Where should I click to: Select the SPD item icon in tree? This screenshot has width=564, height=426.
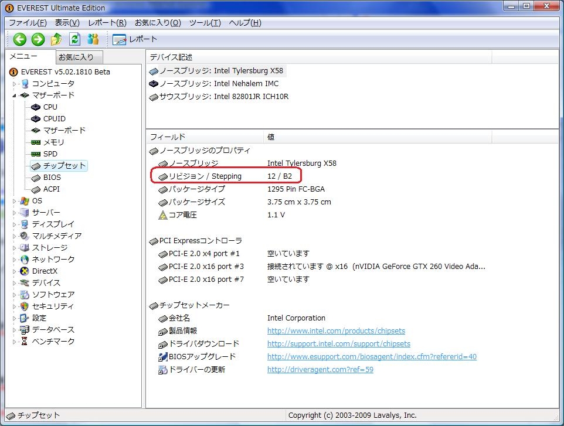(36, 154)
